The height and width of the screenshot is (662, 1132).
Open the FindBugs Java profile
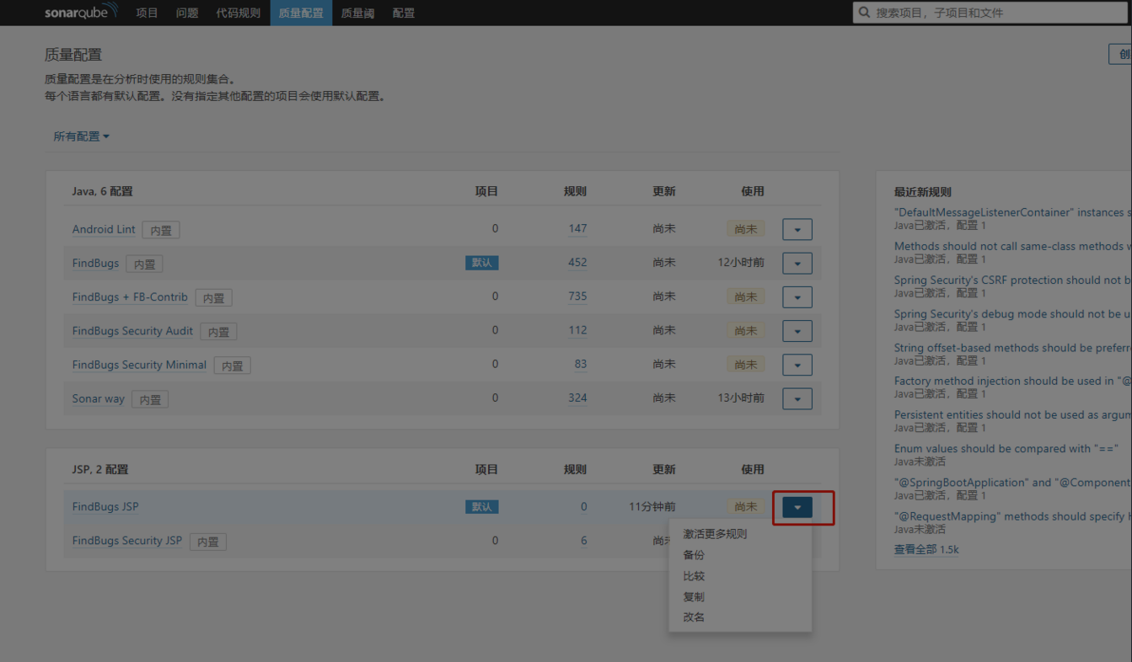click(x=95, y=263)
